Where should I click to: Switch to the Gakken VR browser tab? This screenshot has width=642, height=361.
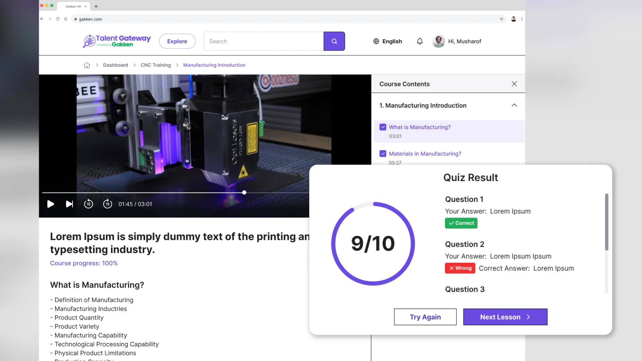tap(73, 6)
